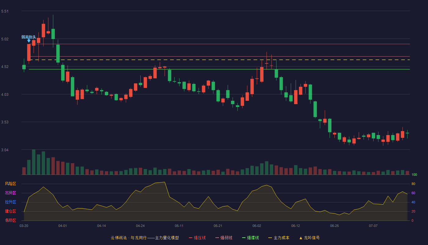428x245 pixels.
Task: Click the 04-01 date axis label
Action: pos(63,226)
